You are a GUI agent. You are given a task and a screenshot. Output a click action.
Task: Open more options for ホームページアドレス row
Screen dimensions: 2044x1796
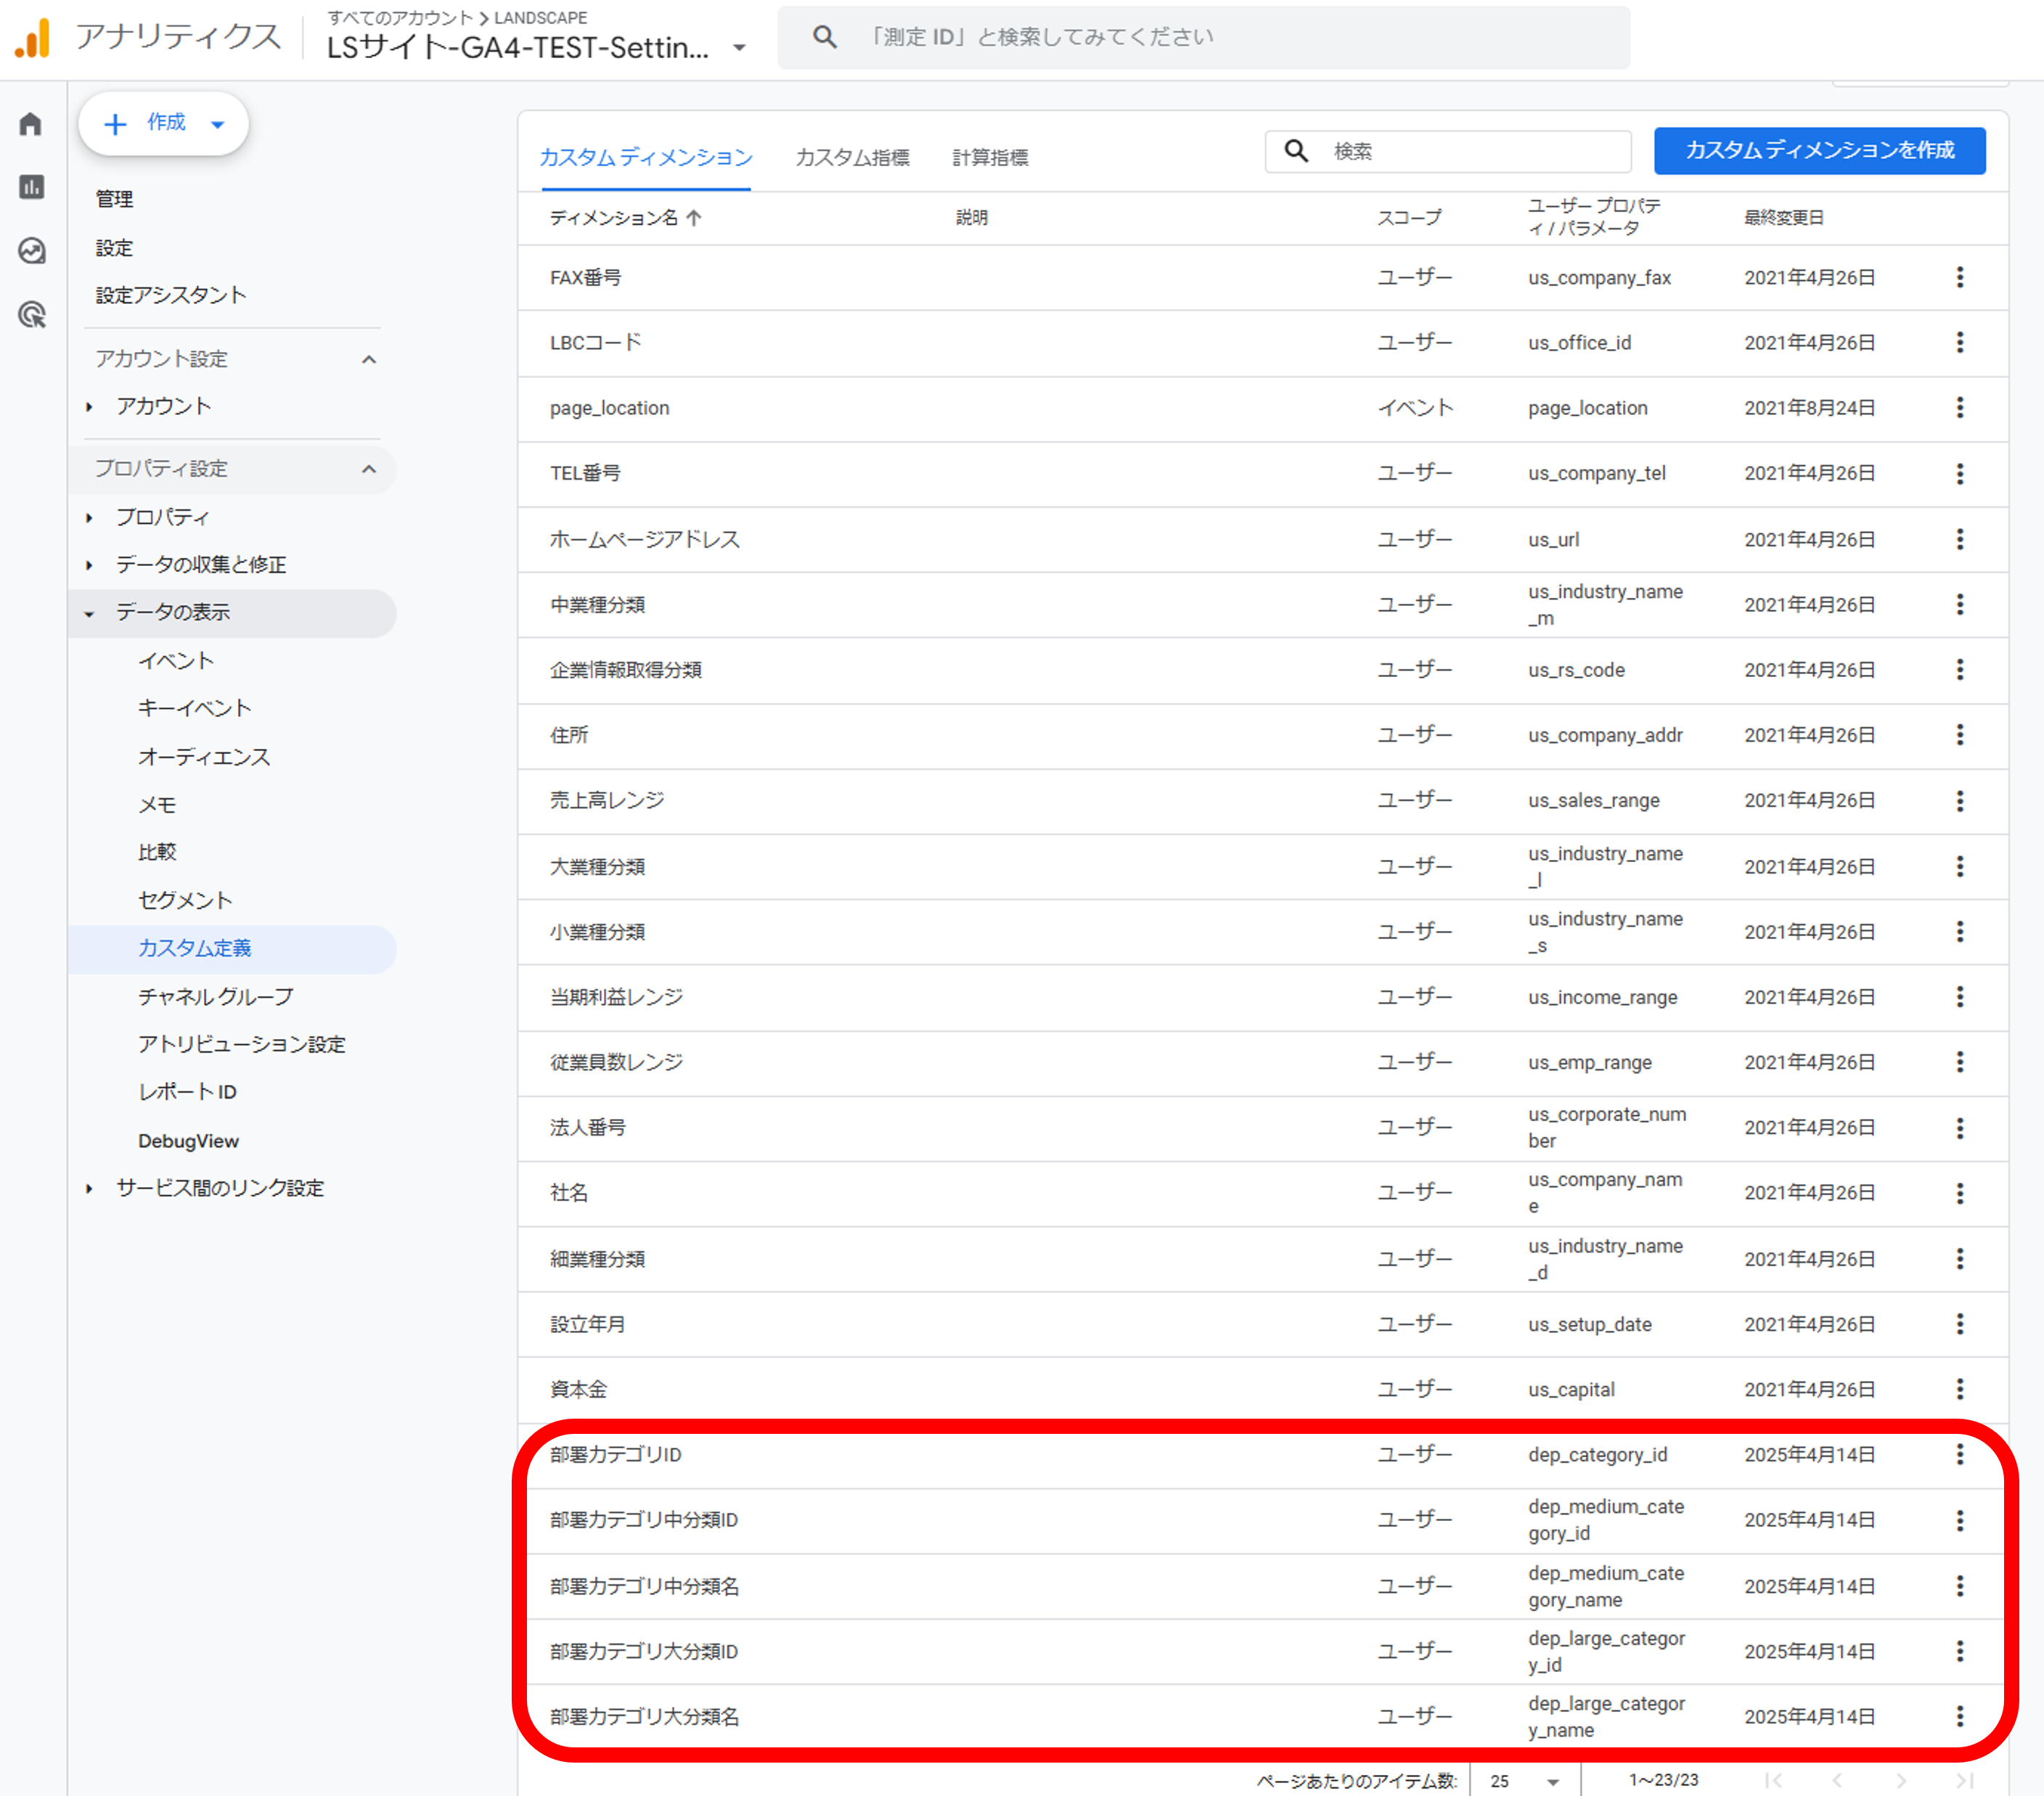(x=1960, y=539)
